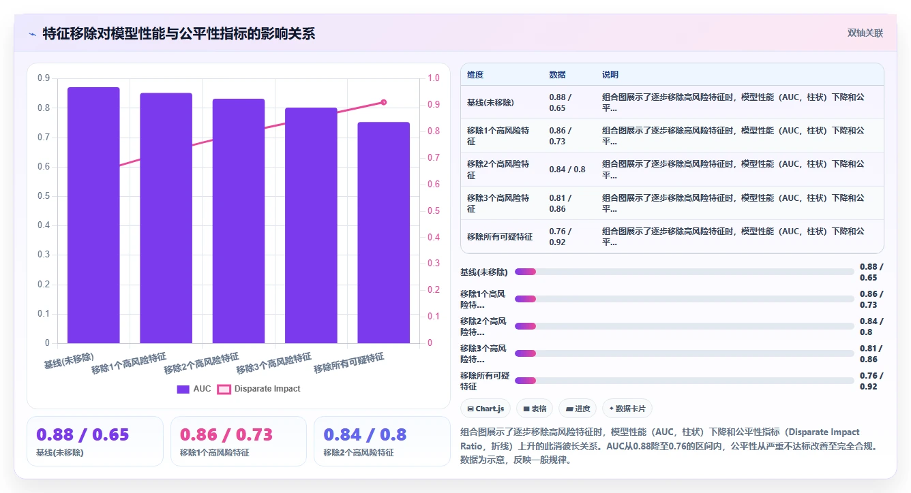Click the progress bar for 移除1个高风险特征
911x493 pixels.
tap(685, 299)
